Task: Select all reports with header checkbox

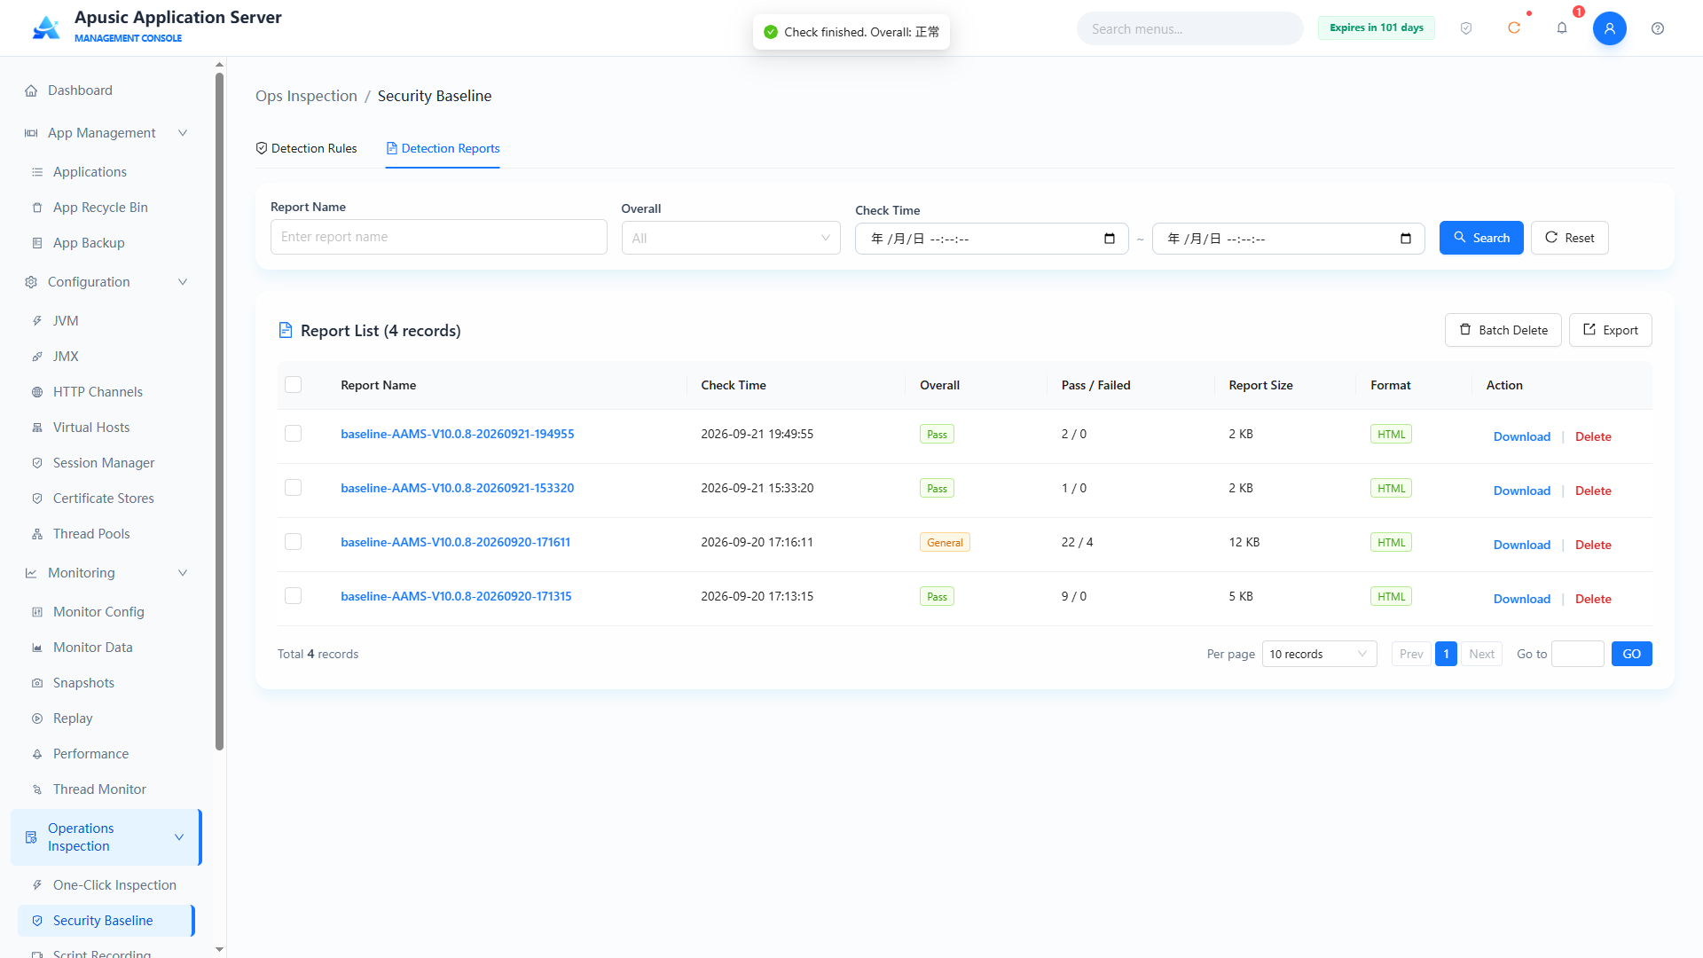Action: 293,385
